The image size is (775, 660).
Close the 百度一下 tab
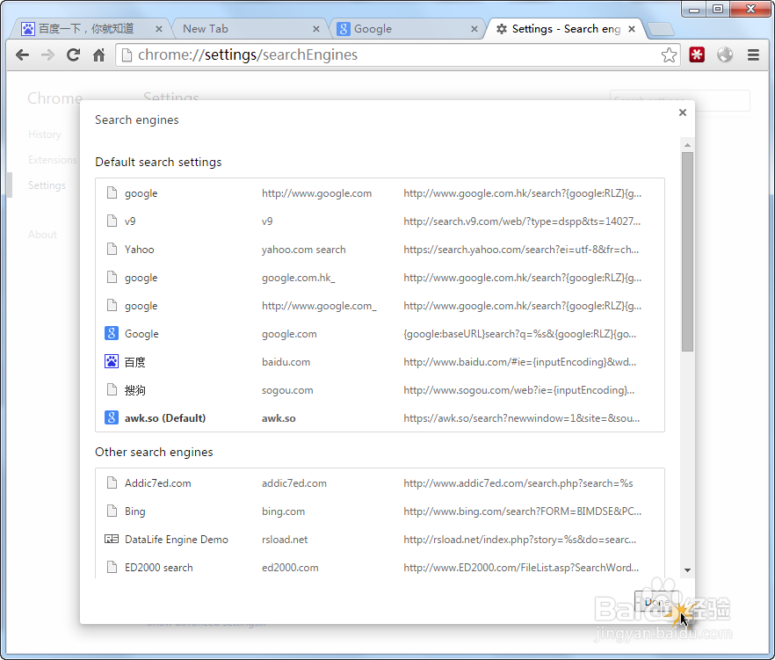(159, 29)
